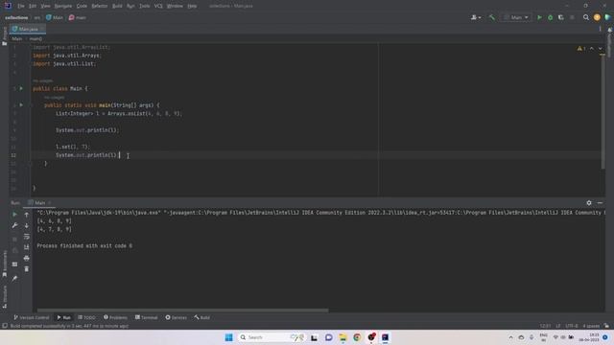Start debugging with the bug icon

pyautogui.click(x=550, y=17)
